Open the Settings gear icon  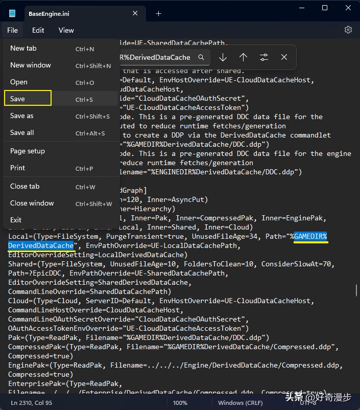(x=348, y=30)
